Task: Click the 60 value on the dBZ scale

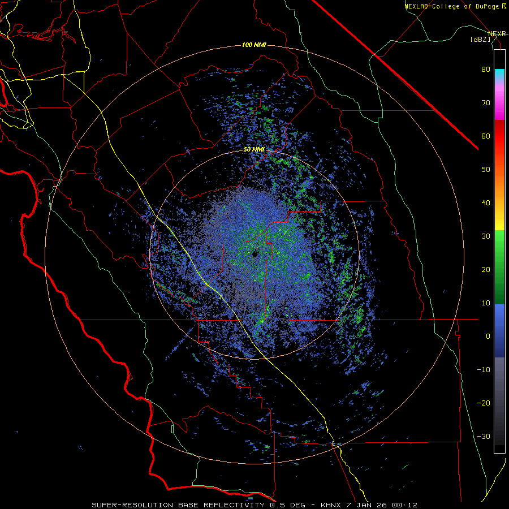Action: tap(486, 136)
